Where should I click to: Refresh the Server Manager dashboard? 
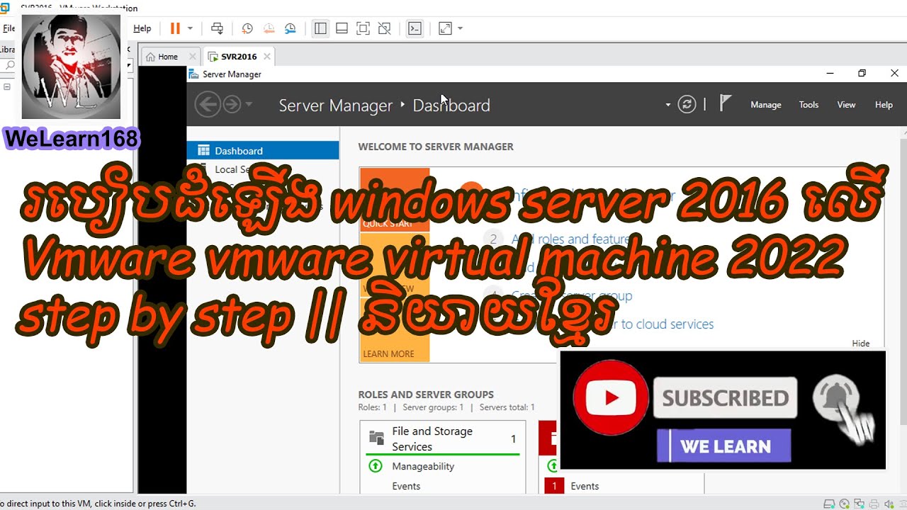687,105
